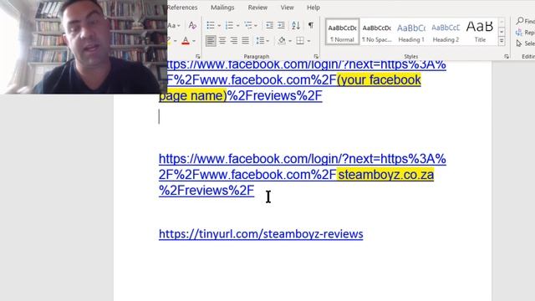Open Paragraph settings dialog launcher
The height and width of the screenshot is (301, 535).
tap(316, 57)
